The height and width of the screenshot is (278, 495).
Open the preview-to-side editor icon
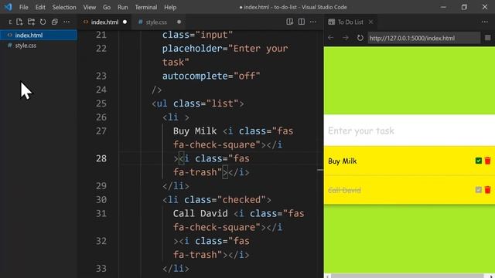pyautogui.click(x=290, y=22)
